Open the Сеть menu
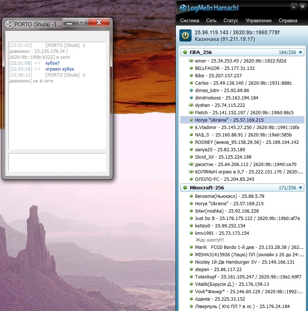 [211, 20]
